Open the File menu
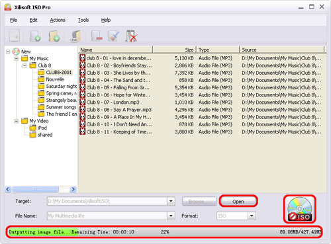Image resolution: width=331 pixels, height=244 pixels. [x=13, y=20]
